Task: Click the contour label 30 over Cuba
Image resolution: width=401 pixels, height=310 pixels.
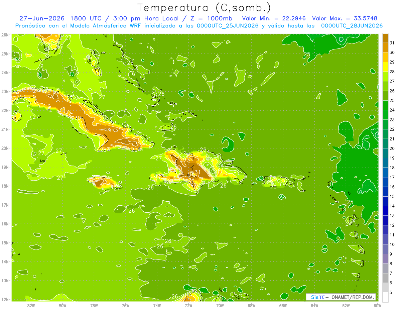Action: tap(78, 118)
